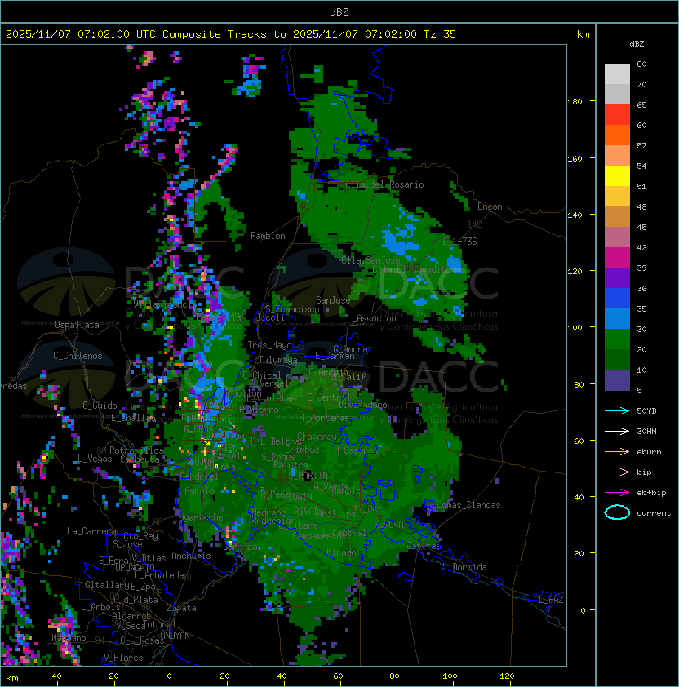Click the white 30HM arrow legend icon
The image size is (679, 687).
617,431
